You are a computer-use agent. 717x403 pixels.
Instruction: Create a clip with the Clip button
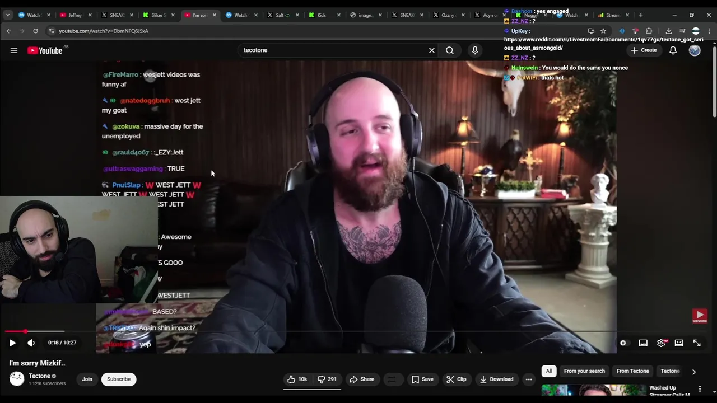click(456, 379)
